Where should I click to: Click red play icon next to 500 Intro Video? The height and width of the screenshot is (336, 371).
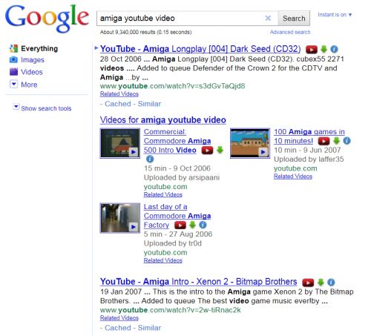pyautogui.click(x=207, y=150)
